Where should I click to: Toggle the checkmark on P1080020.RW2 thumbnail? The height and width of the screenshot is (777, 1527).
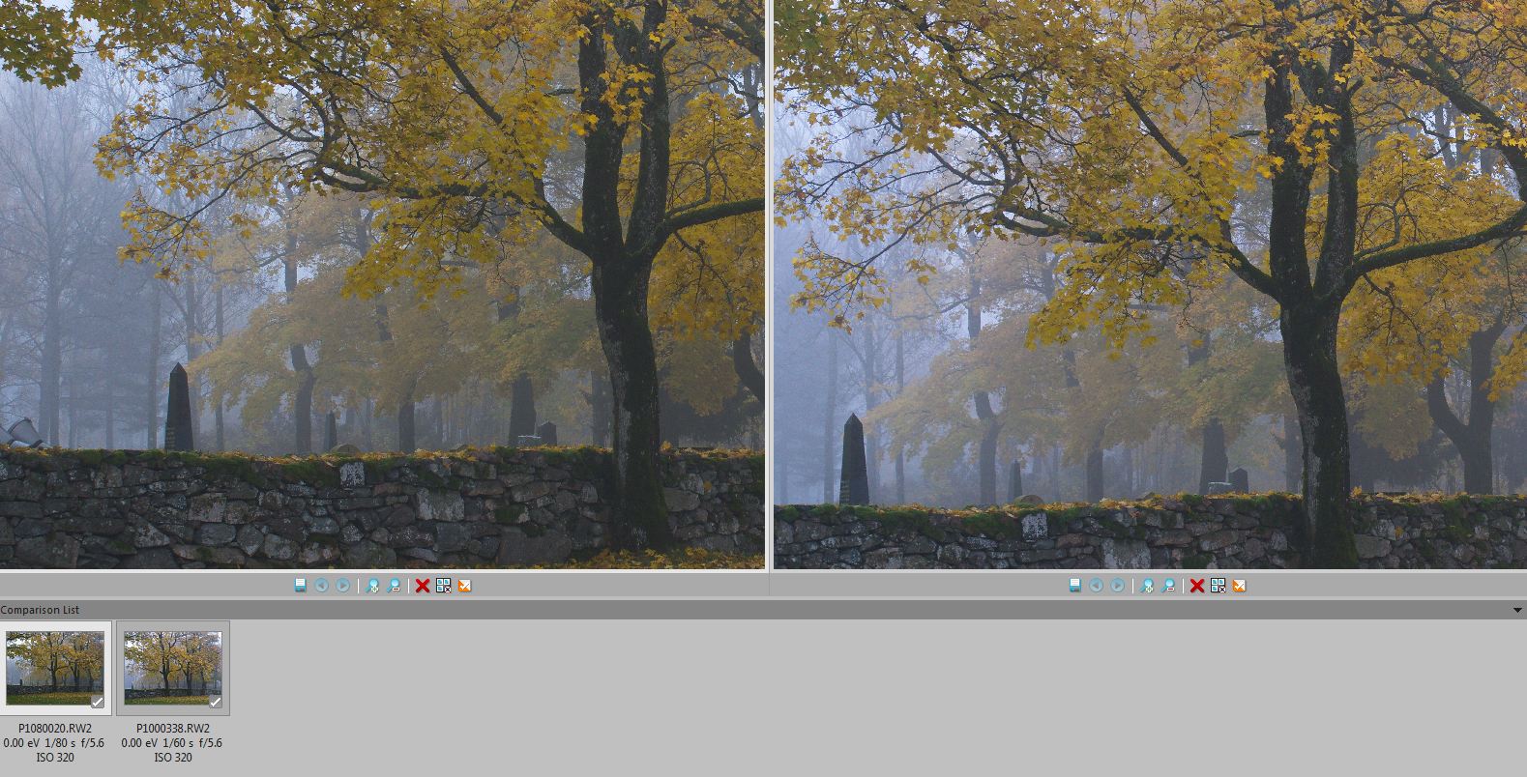pos(97,702)
